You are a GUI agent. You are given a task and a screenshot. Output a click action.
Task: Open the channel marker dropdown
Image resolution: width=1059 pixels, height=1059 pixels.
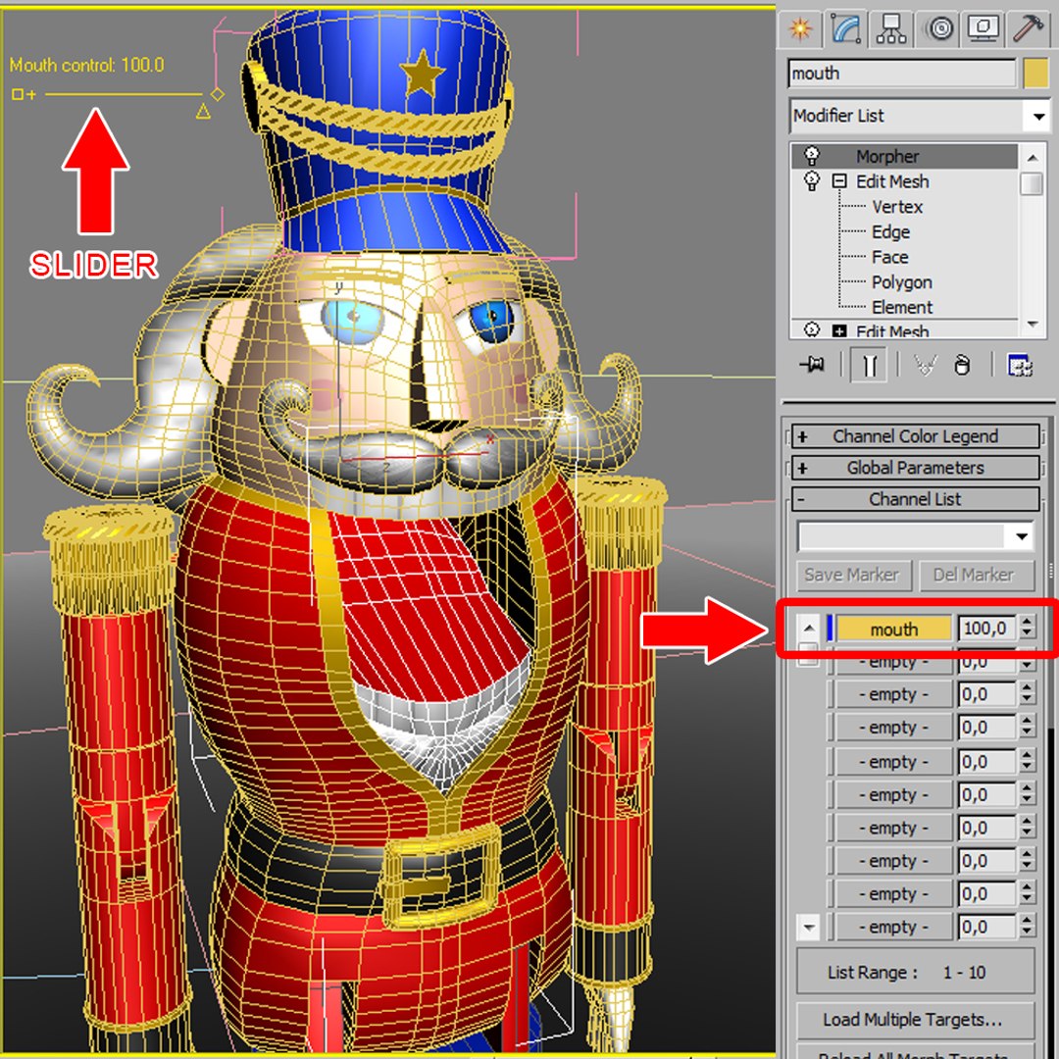point(916,536)
